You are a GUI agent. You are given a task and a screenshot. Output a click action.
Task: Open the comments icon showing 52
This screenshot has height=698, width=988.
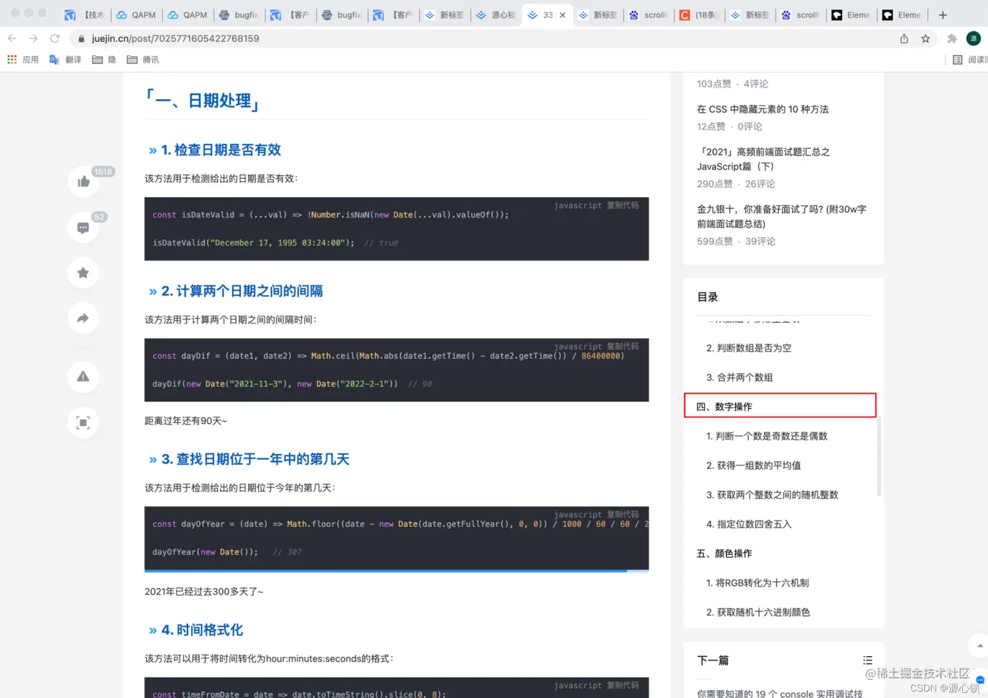coord(83,227)
